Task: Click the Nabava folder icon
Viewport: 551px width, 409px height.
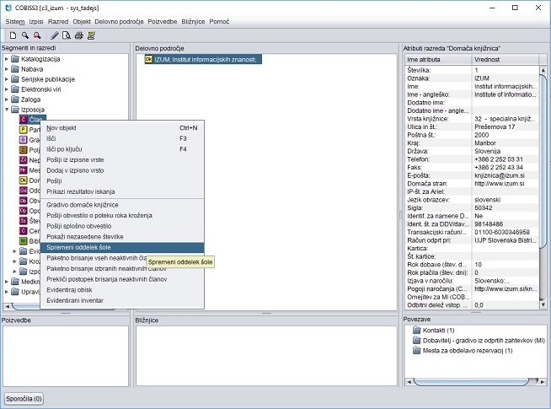Action: (x=15, y=69)
